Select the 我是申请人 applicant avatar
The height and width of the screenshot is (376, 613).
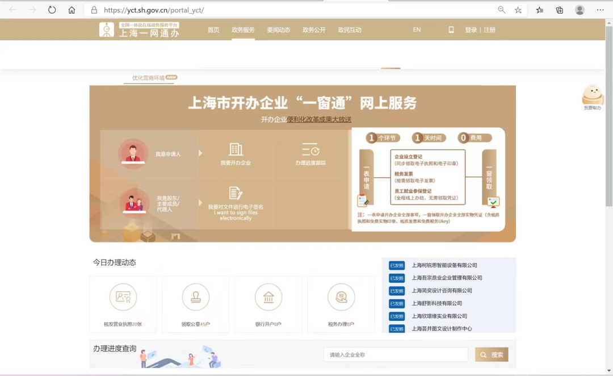point(133,153)
